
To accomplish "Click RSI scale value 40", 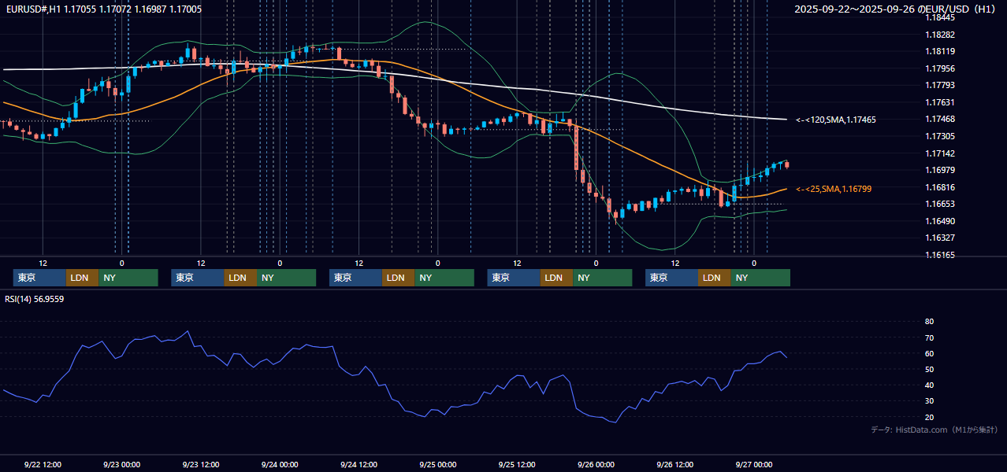I will 929,385.
